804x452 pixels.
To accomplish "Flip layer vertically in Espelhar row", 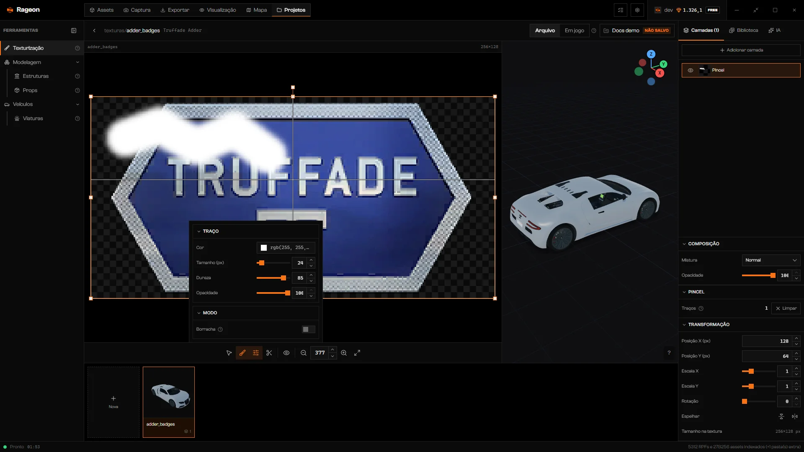I will (x=781, y=416).
